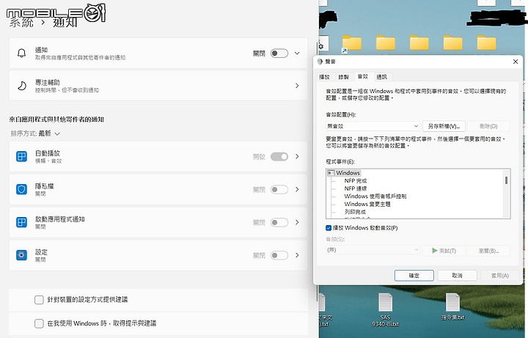Image resolution: width=528 pixels, height=338 pixels.
Task: Select the 列印完成 event
Action: click(355, 212)
